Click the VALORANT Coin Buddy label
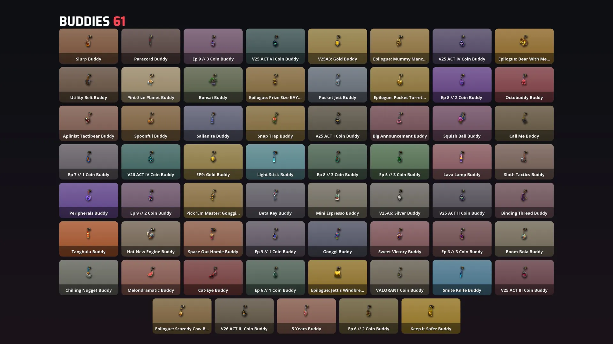The image size is (613, 344). coord(400,290)
